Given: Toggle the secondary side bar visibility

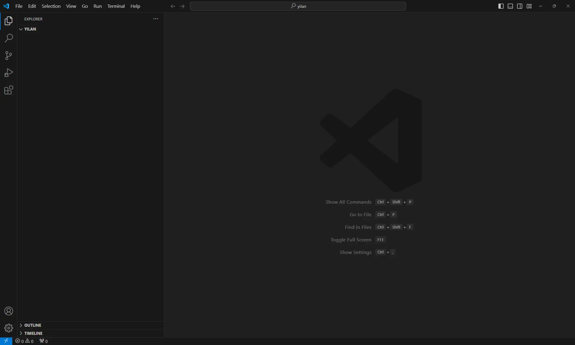Looking at the screenshot, I should (x=520, y=6).
